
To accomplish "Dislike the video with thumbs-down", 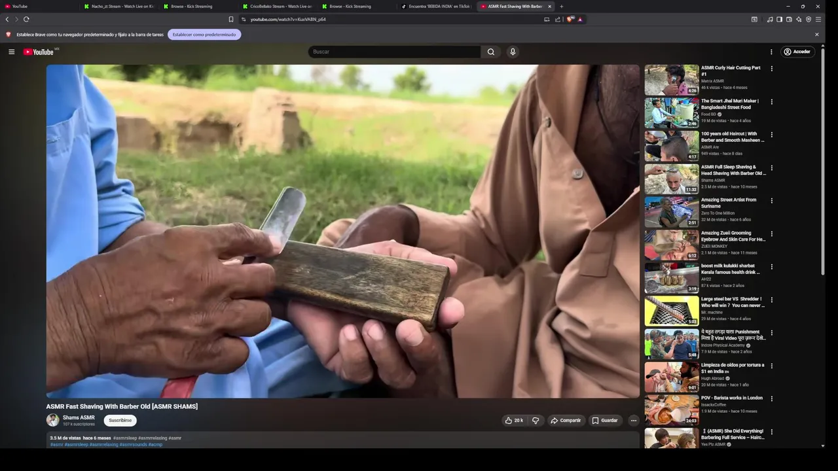I will (x=536, y=421).
